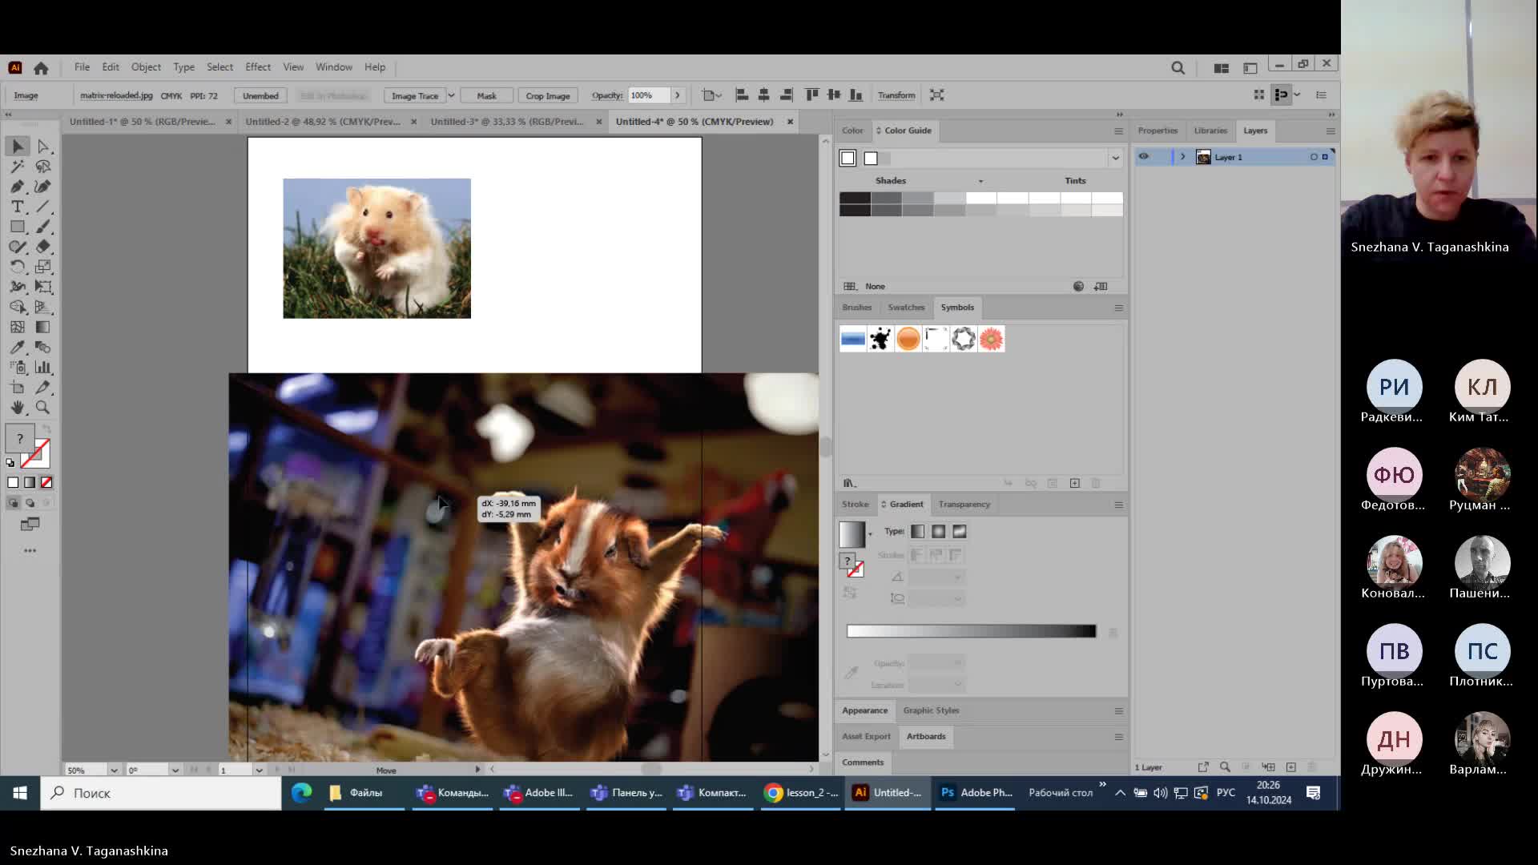
Task: Open Image Trace presets dropdown
Action: 451,95
